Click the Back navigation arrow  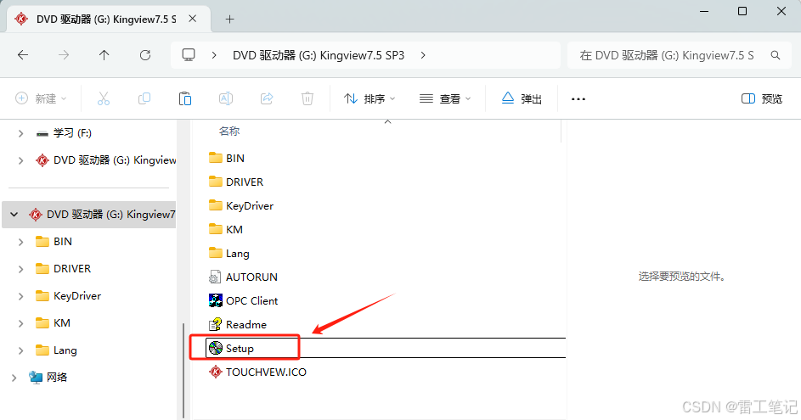(23, 55)
